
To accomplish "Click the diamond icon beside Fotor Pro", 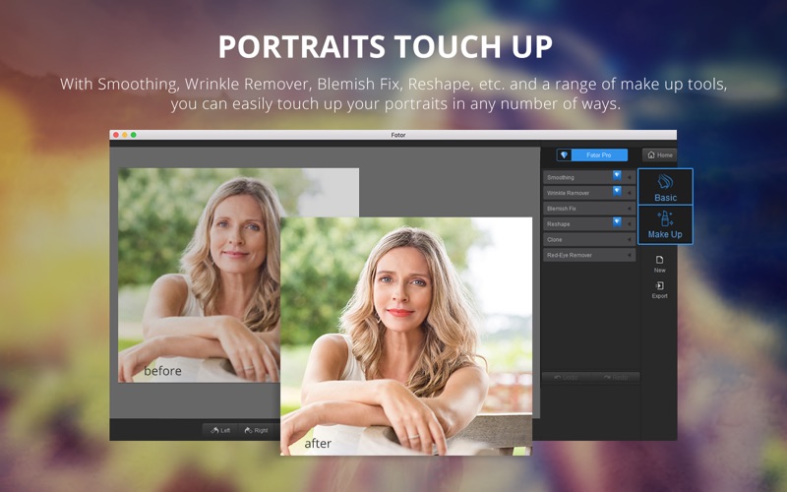I will (564, 155).
